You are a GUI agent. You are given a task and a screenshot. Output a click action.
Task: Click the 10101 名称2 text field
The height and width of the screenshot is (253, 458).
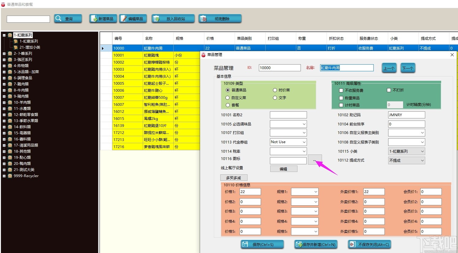coord(288,115)
